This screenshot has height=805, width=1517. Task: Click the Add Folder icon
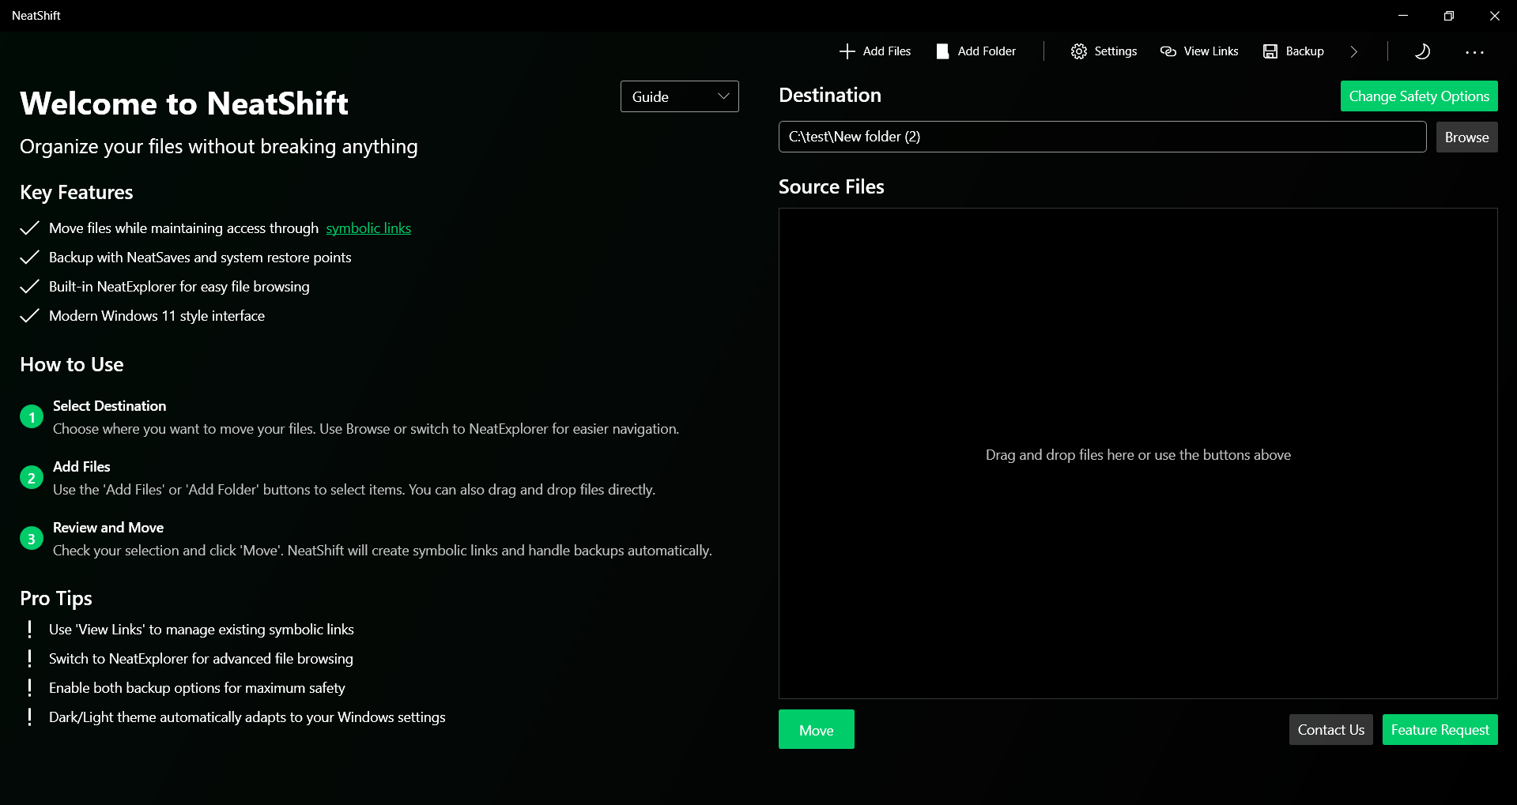point(942,51)
